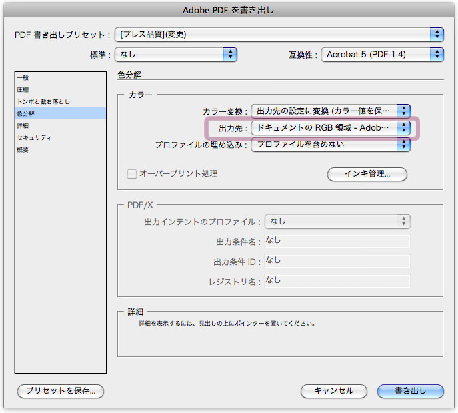Open the 標準 dropdown set to なし

[x=175, y=54]
